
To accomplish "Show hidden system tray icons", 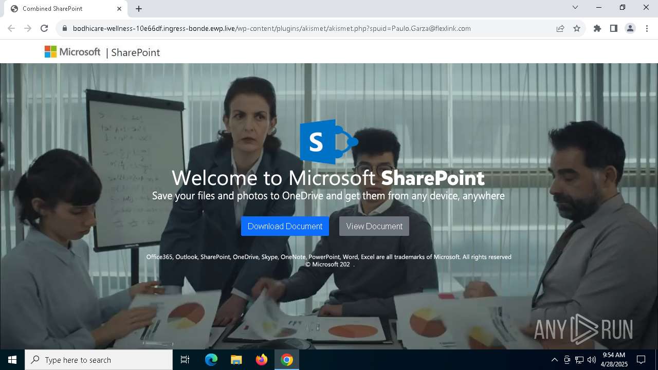I will (x=554, y=360).
